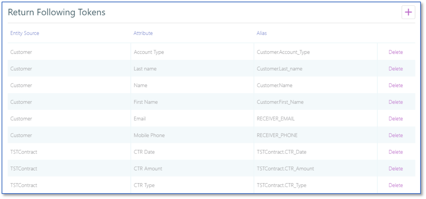The image size is (426, 199).
Task: Select the Customer.Account_Type alias cell
Action: tap(283, 52)
